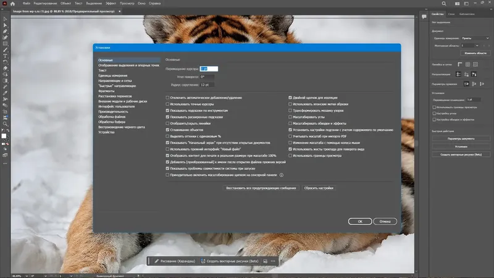Click OK in the preferences dialog
The image size is (494, 278).
(x=360, y=222)
